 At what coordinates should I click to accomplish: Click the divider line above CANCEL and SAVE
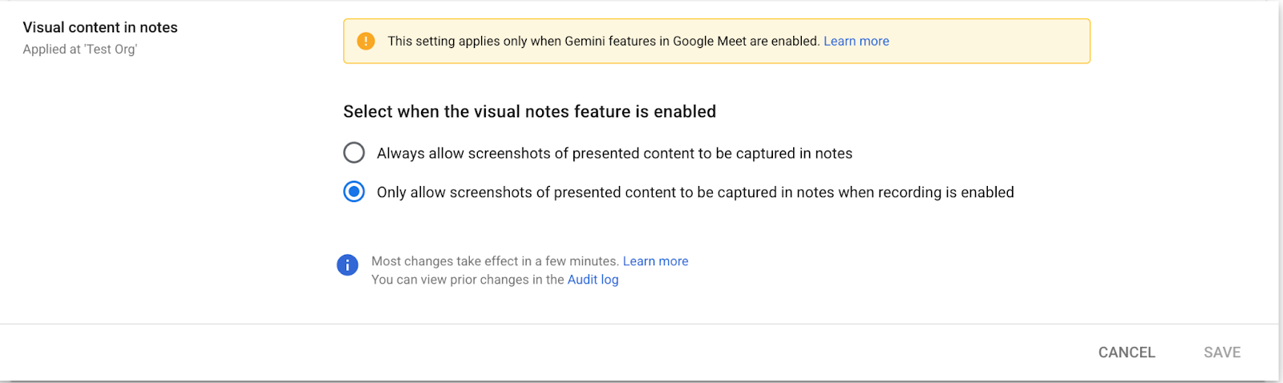pyautogui.click(x=639, y=324)
